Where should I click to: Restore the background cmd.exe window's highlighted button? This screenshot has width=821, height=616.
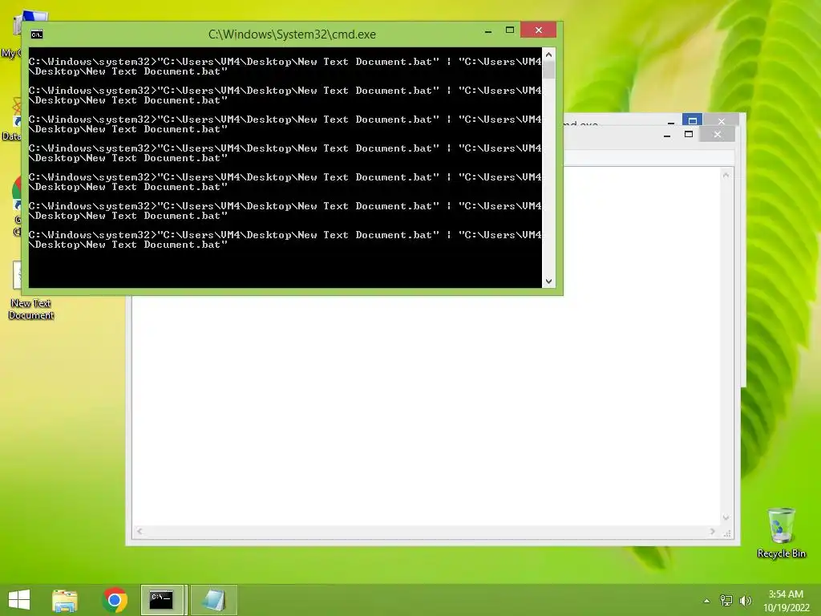click(x=692, y=120)
